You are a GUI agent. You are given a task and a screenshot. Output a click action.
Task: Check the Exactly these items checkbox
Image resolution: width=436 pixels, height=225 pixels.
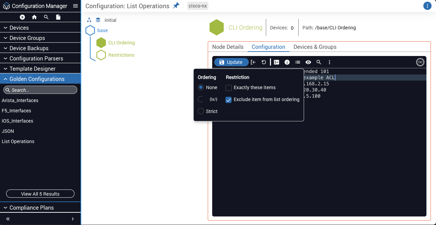[229, 88]
